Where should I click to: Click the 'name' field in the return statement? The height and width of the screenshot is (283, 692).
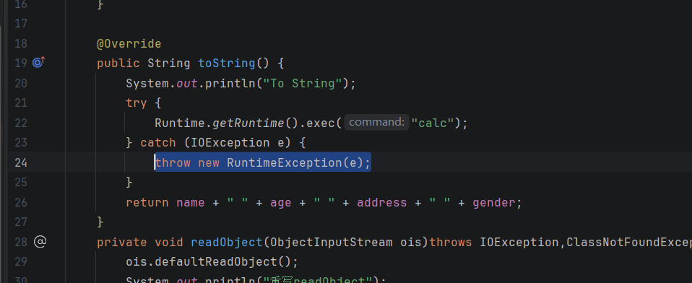tap(191, 202)
